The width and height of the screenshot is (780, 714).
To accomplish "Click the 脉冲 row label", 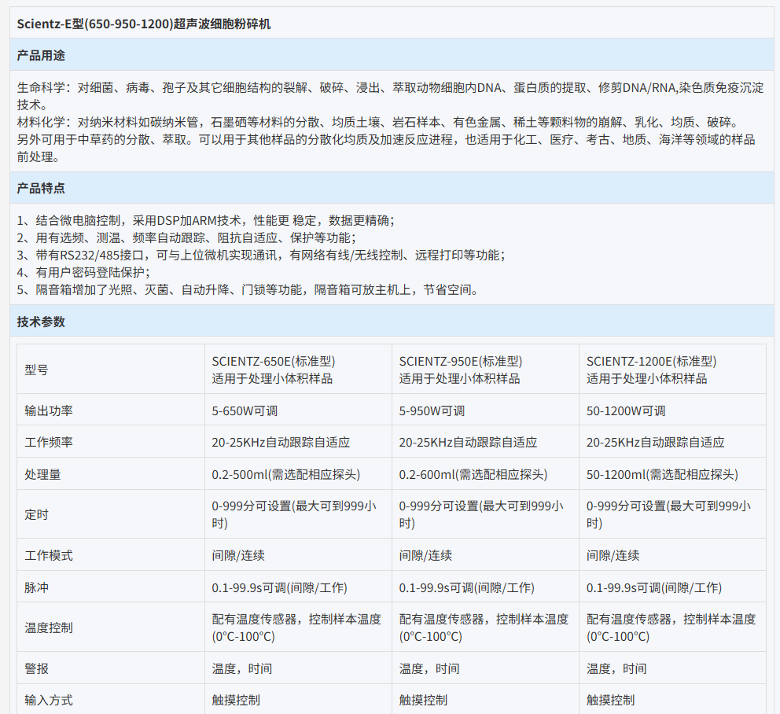I will (x=36, y=587).
